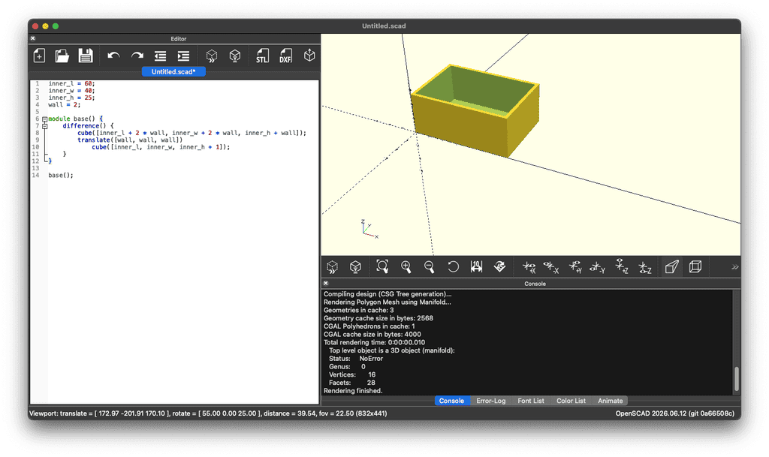
Task: Save the file with the floppy disk icon
Action: tap(86, 56)
